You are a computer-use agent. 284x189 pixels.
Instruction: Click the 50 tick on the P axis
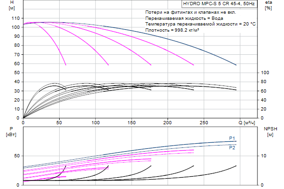(18, 155)
